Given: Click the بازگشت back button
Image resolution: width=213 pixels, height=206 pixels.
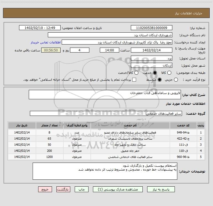Looking at the screenshot, I should click(x=63, y=189).
